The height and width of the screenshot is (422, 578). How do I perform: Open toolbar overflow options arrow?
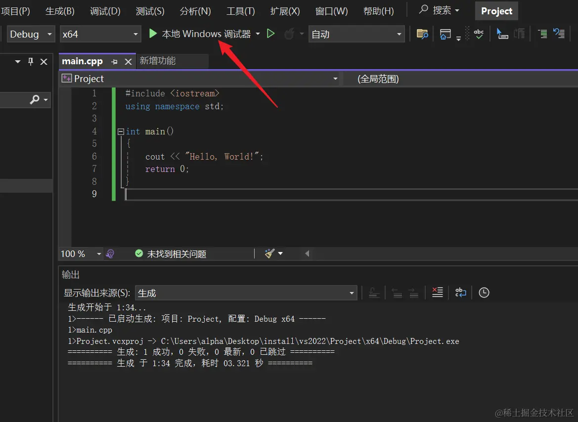458,38
